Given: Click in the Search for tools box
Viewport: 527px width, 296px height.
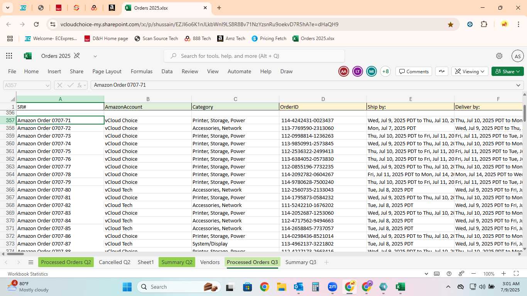Looking at the screenshot, I should coord(254,56).
